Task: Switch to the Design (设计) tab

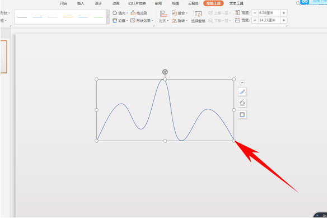Action: [98, 3]
